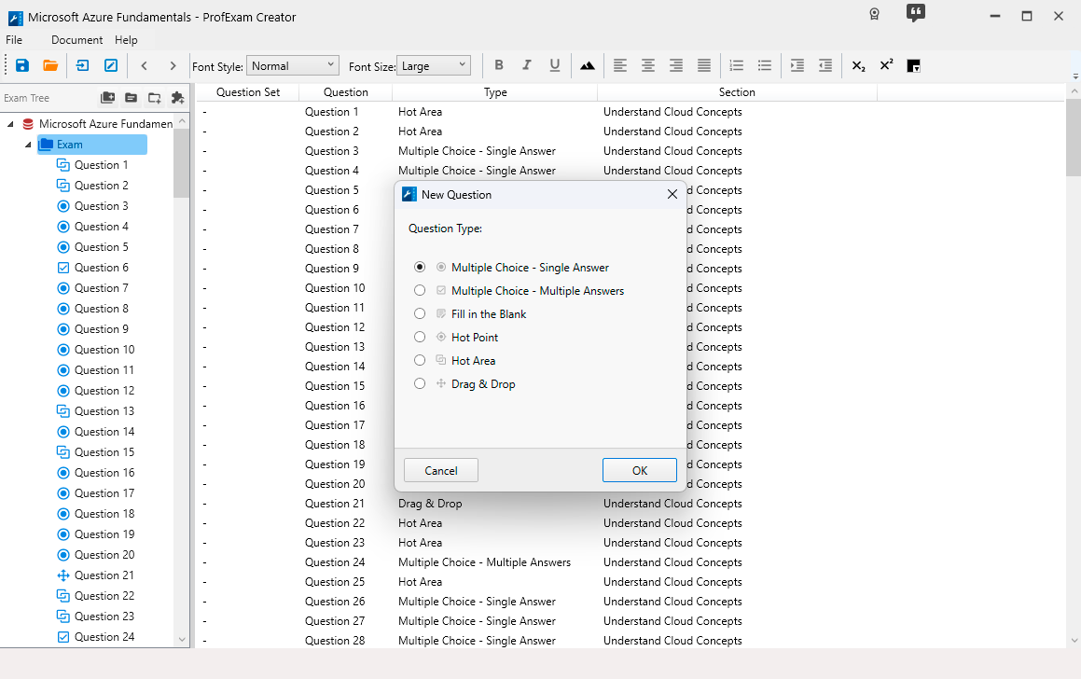Click the Question Set column header
This screenshot has height=679, width=1081.
[248, 92]
